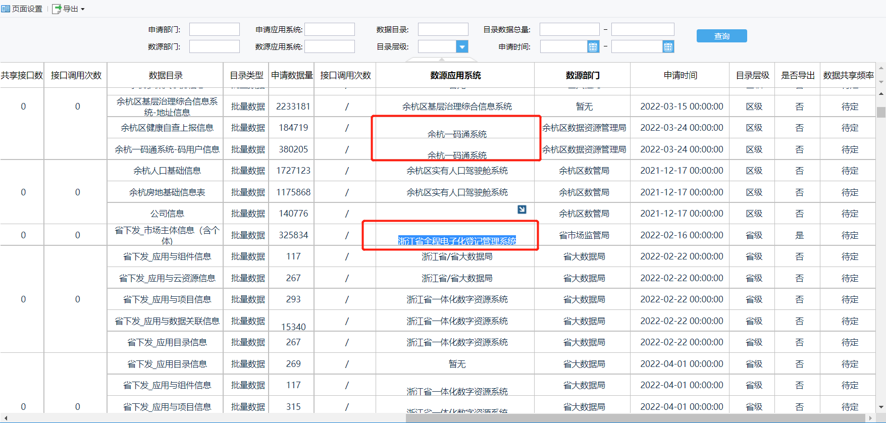886x423 pixels.
Task: Open the 页面设置 page settings
Action: click(x=22, y=9)
